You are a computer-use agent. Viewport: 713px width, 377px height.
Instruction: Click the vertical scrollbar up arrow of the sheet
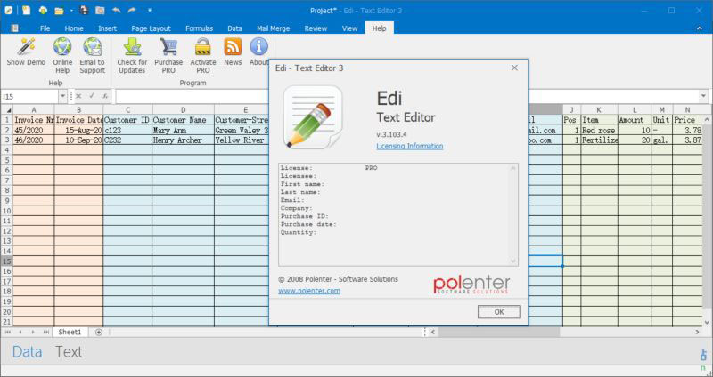707,119
